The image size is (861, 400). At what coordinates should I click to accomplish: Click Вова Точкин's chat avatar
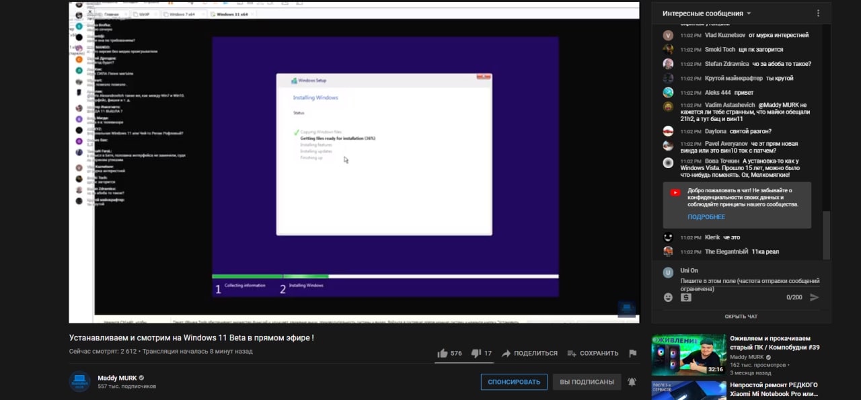click(x=668, y=163)
